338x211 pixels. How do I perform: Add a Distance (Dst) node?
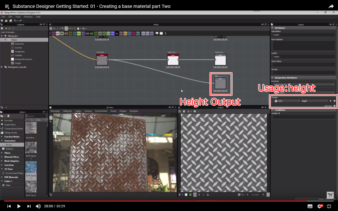pyautogui.click(x=79, y=33)
